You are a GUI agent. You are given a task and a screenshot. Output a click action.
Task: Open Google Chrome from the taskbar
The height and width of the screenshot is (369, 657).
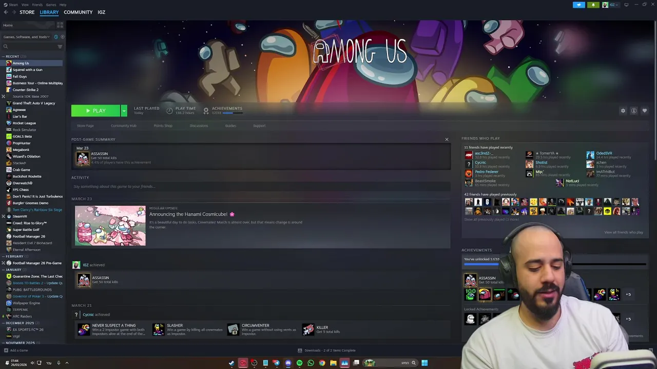tap(322, 363)
